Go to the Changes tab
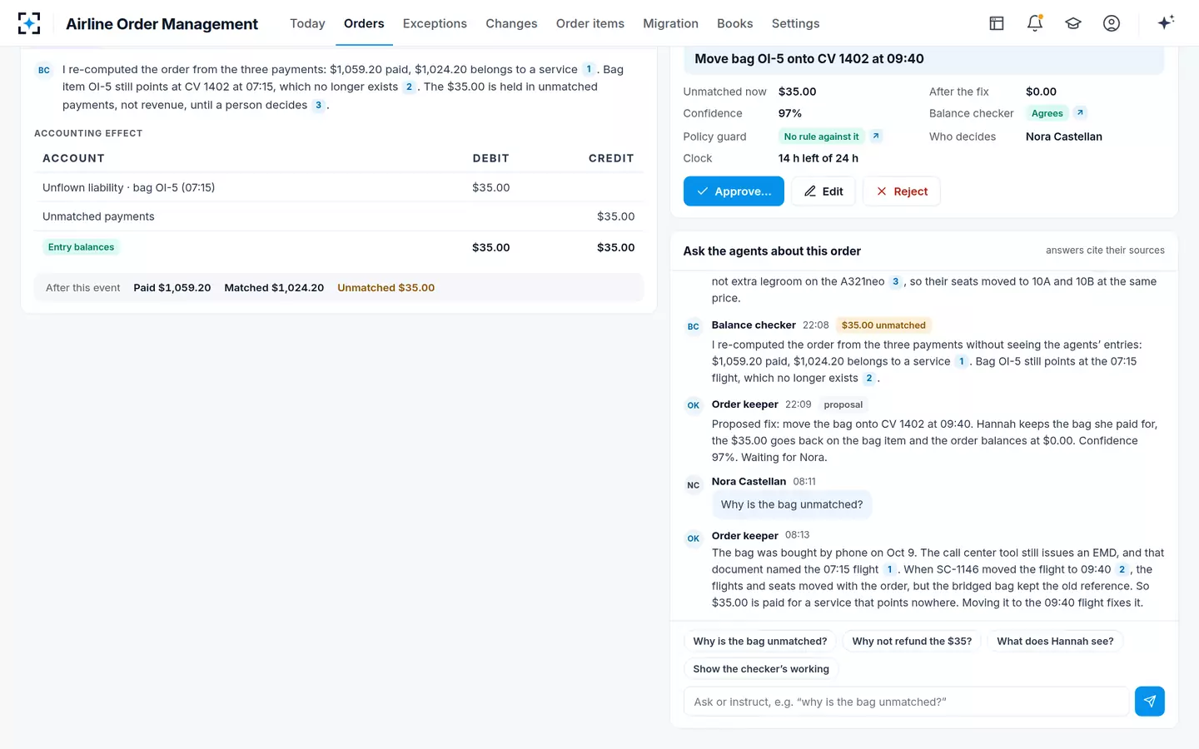Screen dimensions: 1199x749 coord(511,23)
